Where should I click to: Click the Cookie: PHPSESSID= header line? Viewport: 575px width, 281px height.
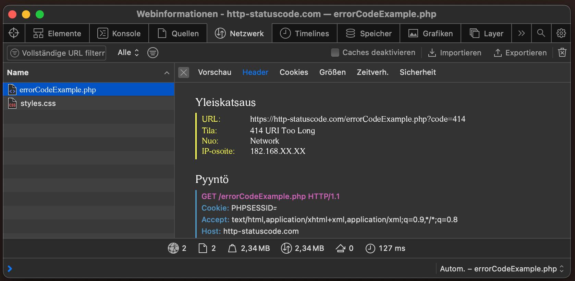pyautogui.click(x=239, y=208)
